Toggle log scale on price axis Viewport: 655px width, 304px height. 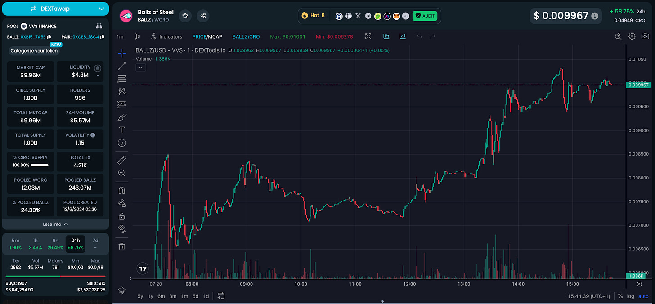coord(630,296)
